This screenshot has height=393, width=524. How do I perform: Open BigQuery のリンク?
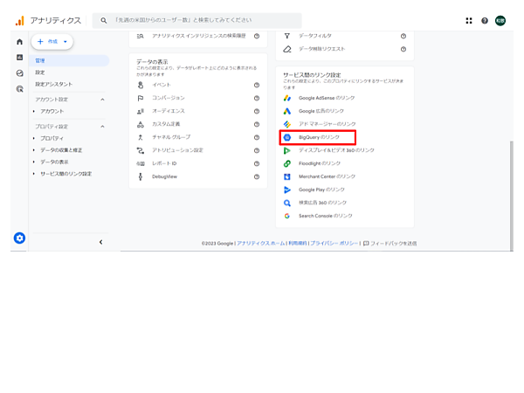319,137
